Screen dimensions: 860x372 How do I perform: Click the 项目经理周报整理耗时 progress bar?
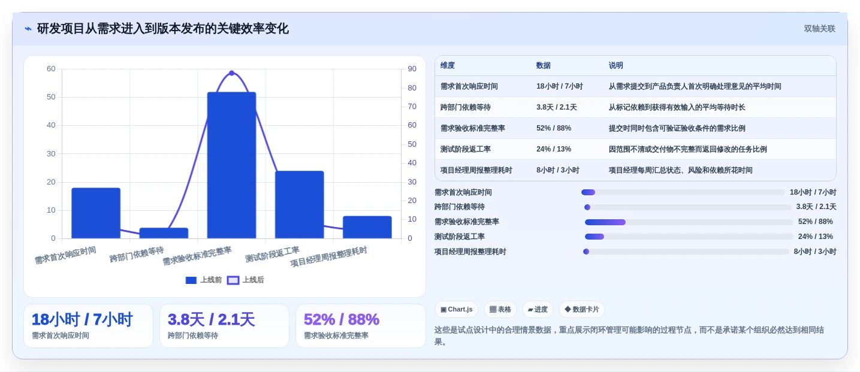click(686, 252)
